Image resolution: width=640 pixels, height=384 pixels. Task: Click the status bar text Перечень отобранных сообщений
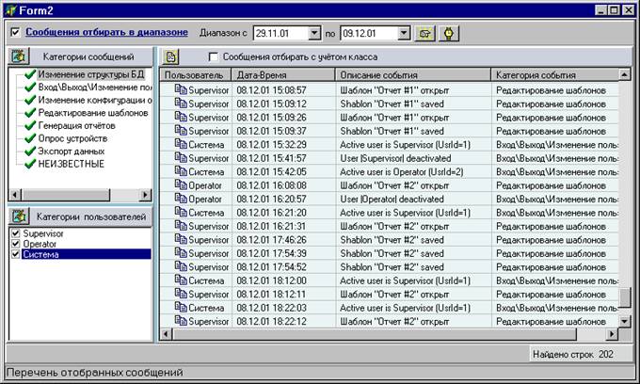[x=95, y=372]
